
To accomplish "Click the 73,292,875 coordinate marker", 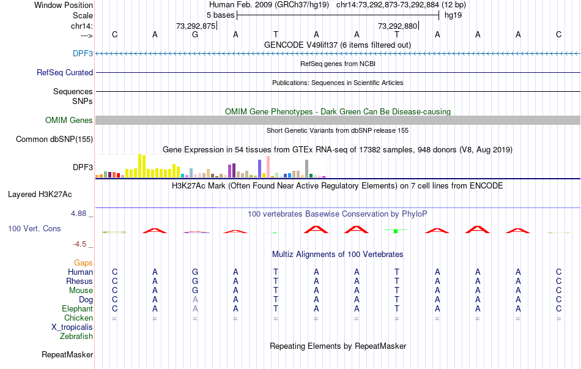I will (x=196, y=26).
